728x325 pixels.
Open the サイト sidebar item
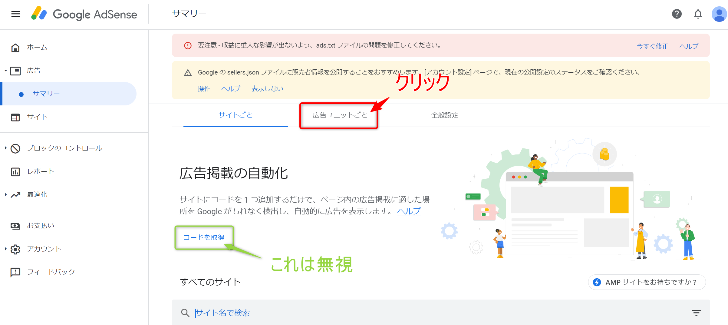[37, 117]
